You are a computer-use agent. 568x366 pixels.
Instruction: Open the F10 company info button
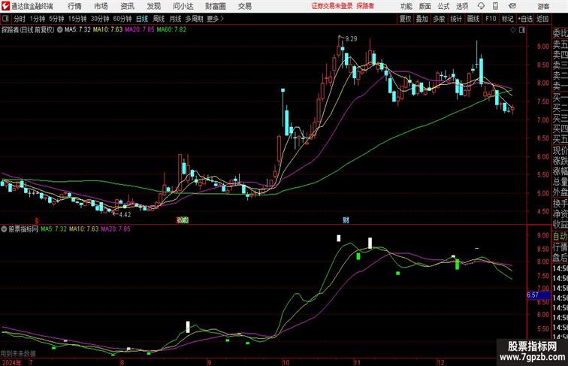[x=491, y=19]
